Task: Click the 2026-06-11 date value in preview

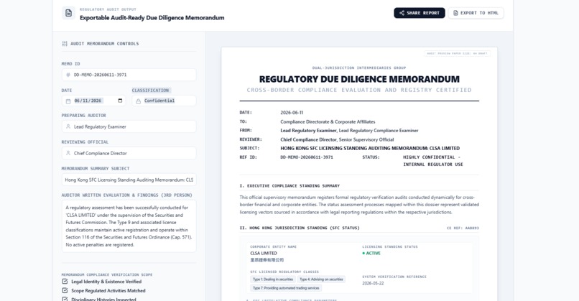Action: coord(292,113)
